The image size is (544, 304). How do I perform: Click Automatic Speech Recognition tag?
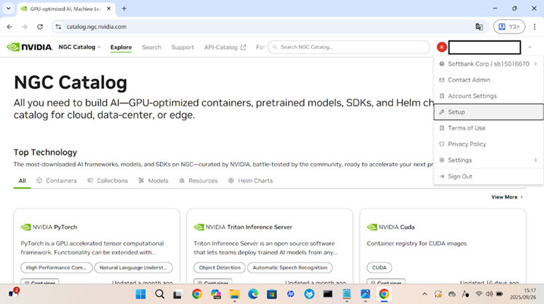pyautogui.click(x=290, y=268)
